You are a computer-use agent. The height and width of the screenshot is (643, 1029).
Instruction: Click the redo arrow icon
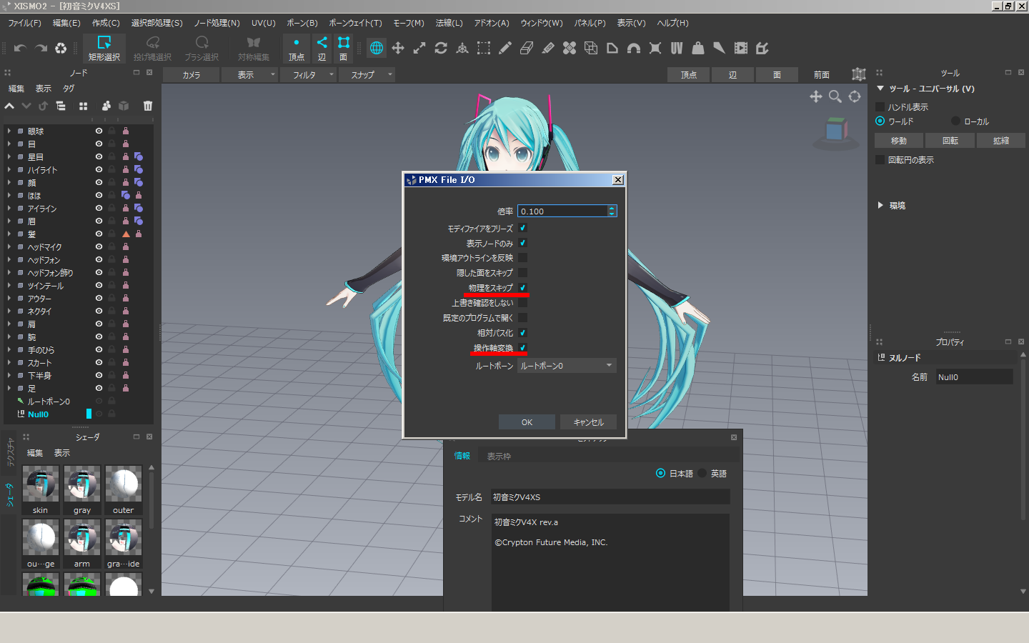(x=41, y=49)
